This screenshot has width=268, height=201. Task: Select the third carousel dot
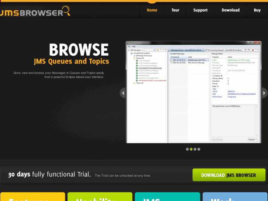[195, 149]
